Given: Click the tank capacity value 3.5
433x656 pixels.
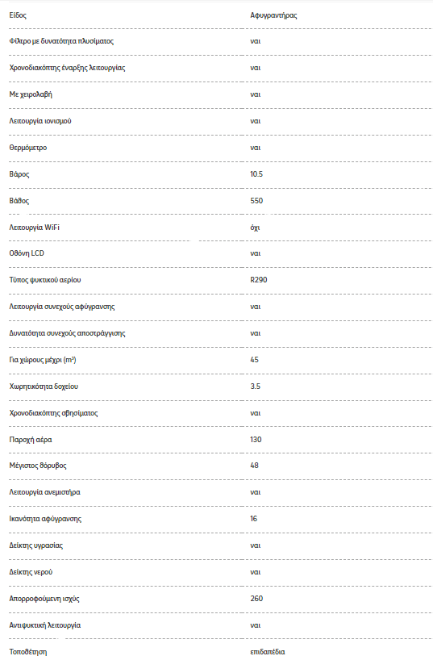Looking at the screenshot, I should (255, 386).
